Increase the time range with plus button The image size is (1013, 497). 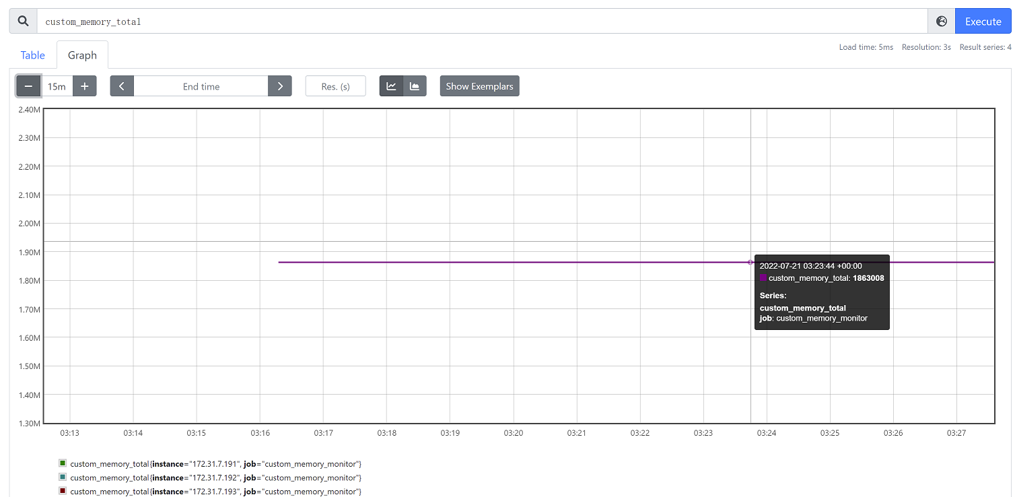coord(85,86)
